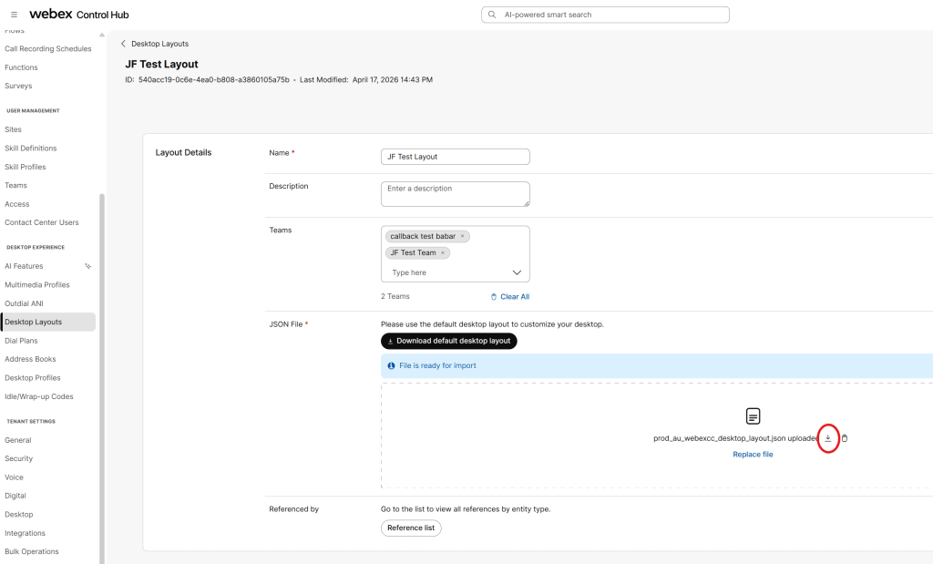This screenshot has width=933, height=564.
Task: Click the layout Name input field
Action: click(455, 157)
